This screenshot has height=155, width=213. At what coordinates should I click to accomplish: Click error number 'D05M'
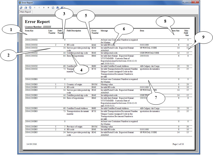point(94,127)
